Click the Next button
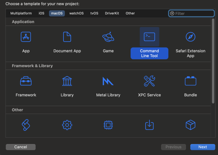Screen dimensions: 218x155 tap(203, 147)
